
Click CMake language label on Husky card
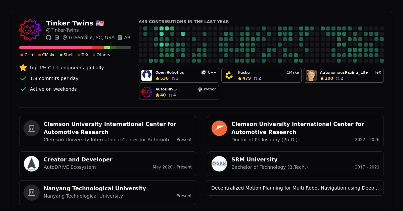point(293,72)
